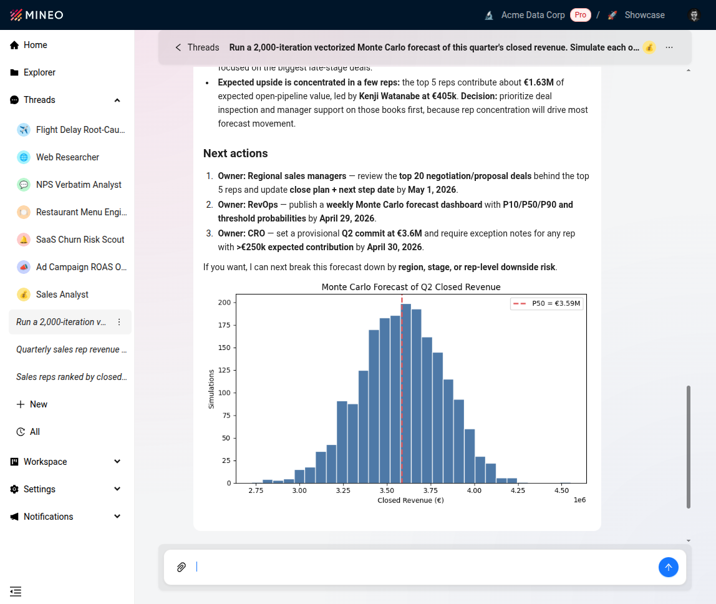
Task: Click the Ad Campaign ROAS megaphone icon
Action: click(x=24, y=267)
